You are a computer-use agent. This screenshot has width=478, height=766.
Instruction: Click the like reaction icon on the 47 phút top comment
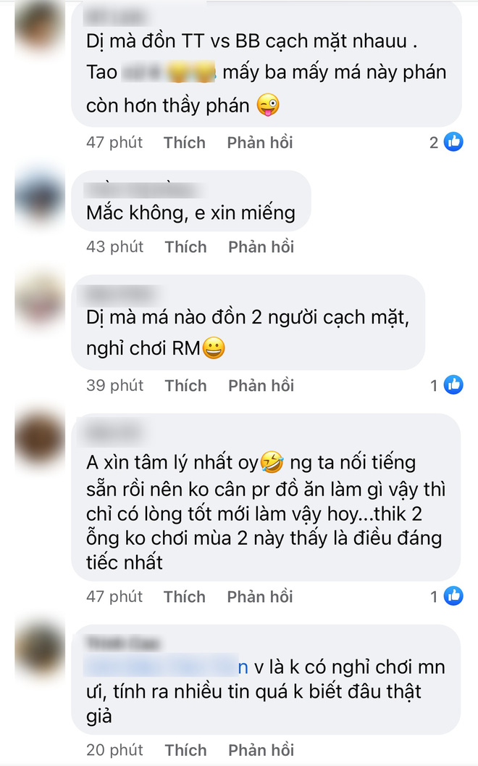(453, 142)
